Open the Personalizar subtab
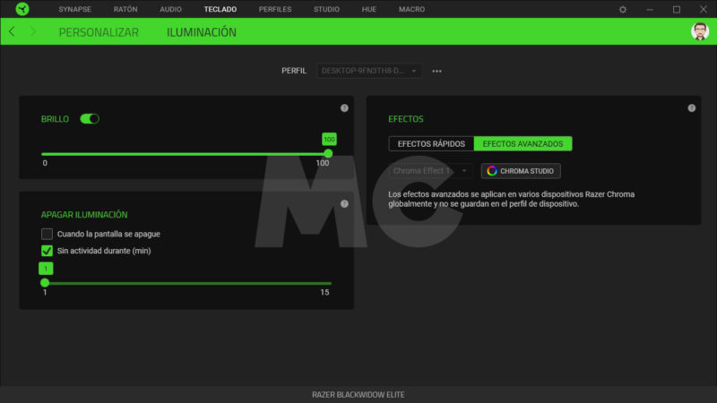Screen dimensions: 717x403 [x=99, y=32]
